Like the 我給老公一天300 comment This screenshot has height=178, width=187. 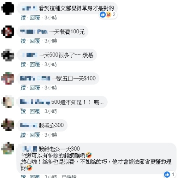(x=23, y=176)
